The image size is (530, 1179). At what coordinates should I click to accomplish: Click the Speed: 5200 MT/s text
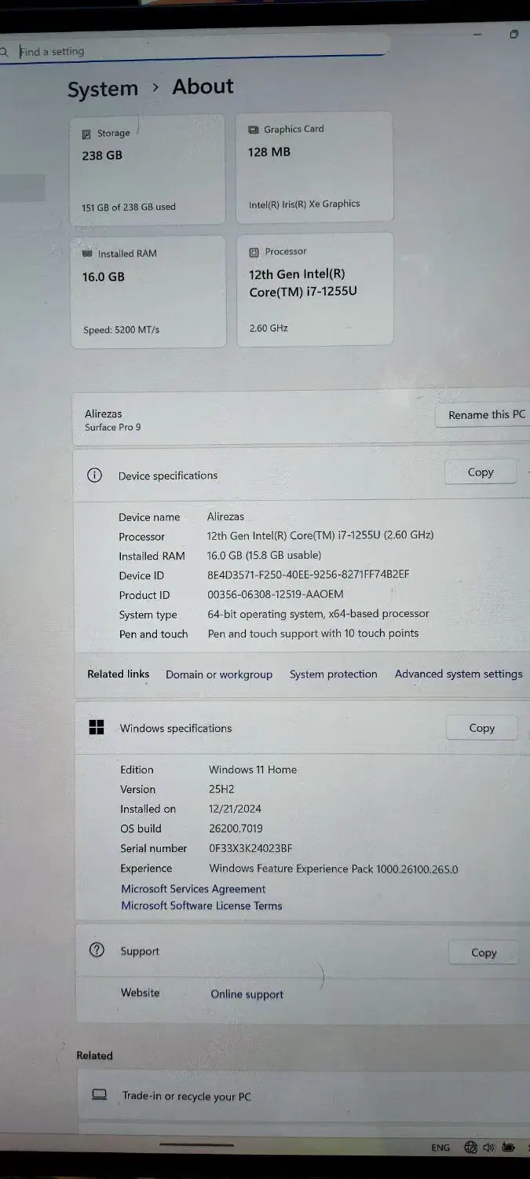click(x=122, y=330)
